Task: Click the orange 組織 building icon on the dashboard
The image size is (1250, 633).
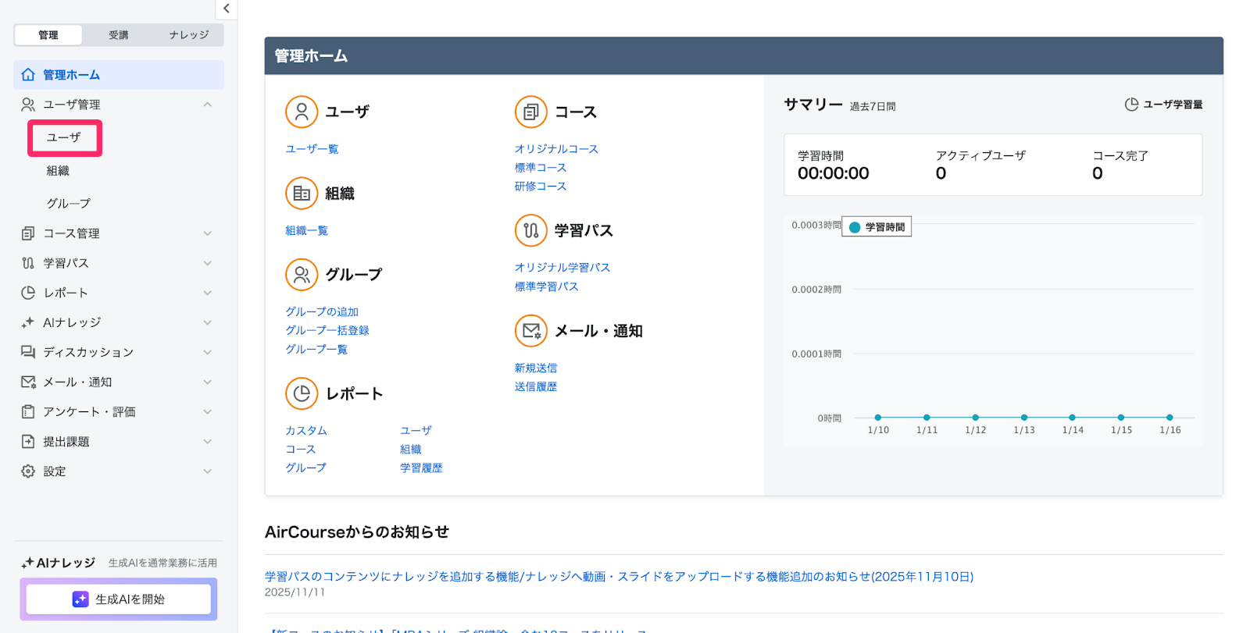Action: click(x=302, y=194)
